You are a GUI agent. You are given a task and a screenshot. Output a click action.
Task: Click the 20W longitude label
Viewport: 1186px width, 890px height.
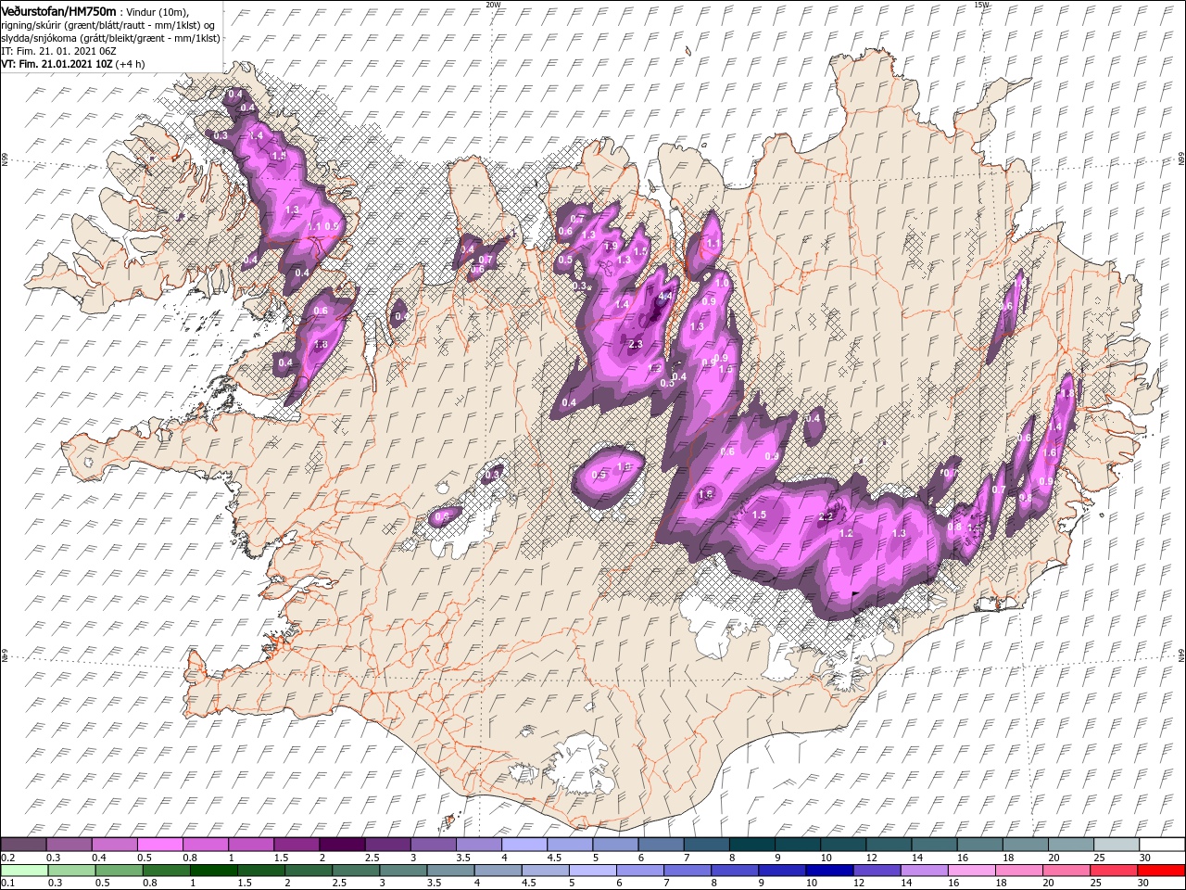(493, 5)
